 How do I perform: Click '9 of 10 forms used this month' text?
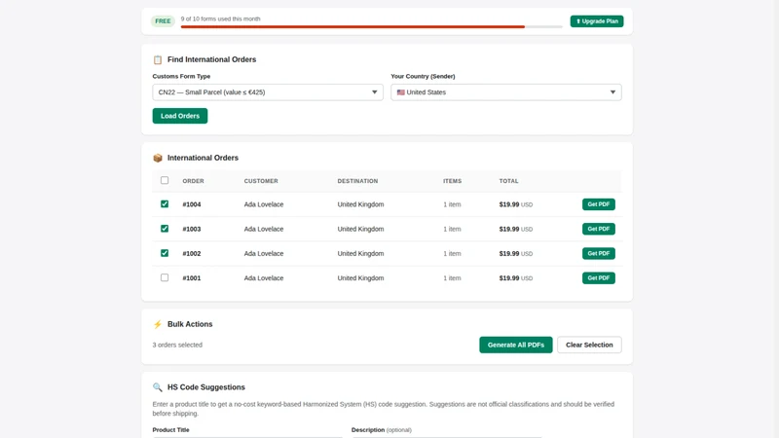click(x=221, y=18)
